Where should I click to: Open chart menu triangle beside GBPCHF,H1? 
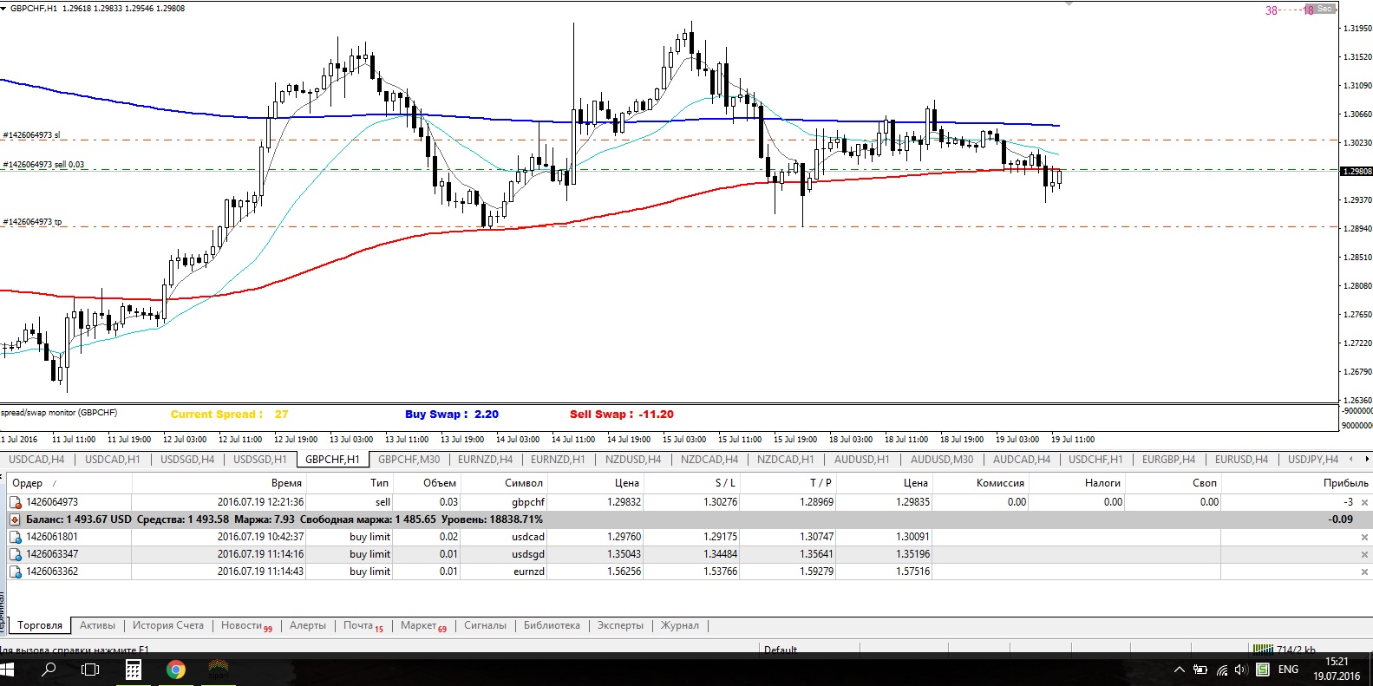click(x=3, y=8)
